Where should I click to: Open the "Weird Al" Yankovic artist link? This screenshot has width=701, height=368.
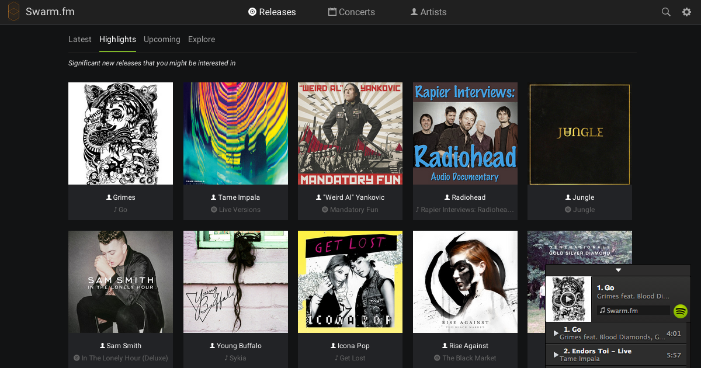[350, 197]
